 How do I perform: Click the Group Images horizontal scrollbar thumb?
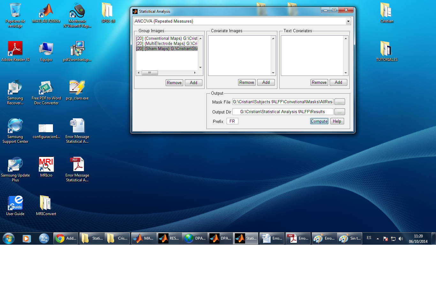(150, 73)
